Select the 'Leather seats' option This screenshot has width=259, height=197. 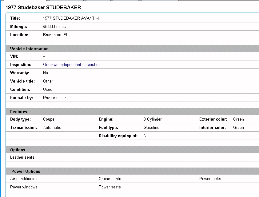point(22,157)
